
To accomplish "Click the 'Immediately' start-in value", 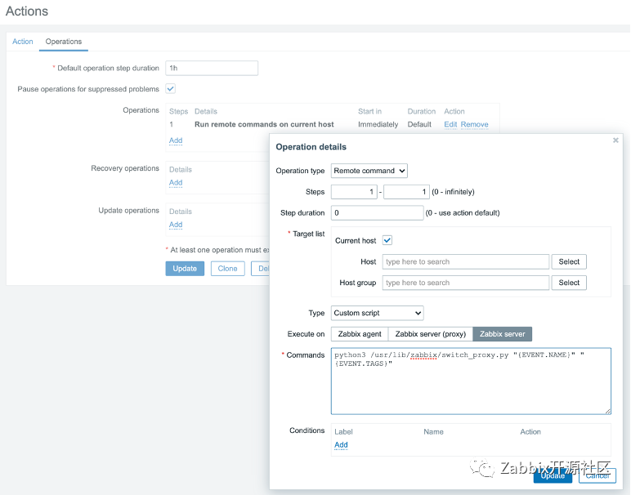I will [x=378, y=124].
